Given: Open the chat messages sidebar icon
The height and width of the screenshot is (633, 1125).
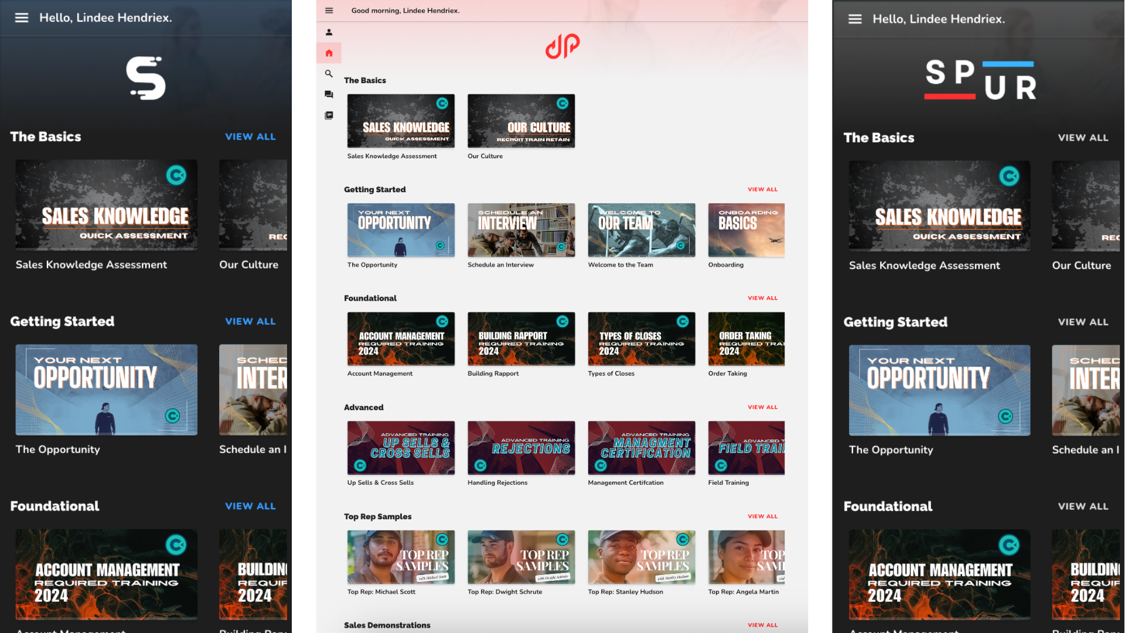Looking at the screenshot, I should (x=329, y=94).
